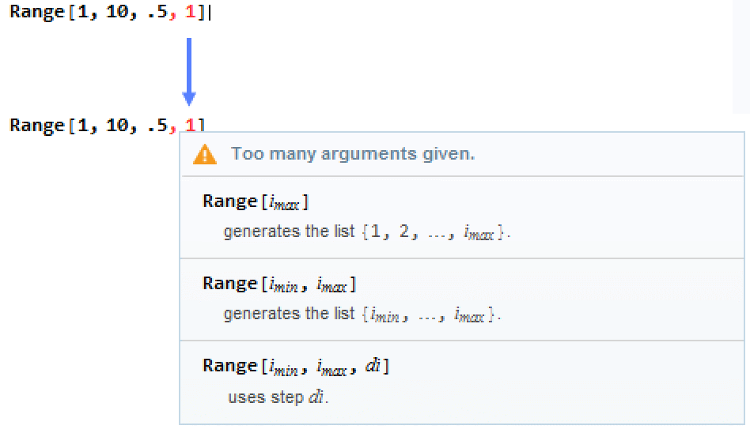This screenshot has width=750, height=433.
Task: Click description "generates the list {imin, …, imax}"
Action: (362, 314)
